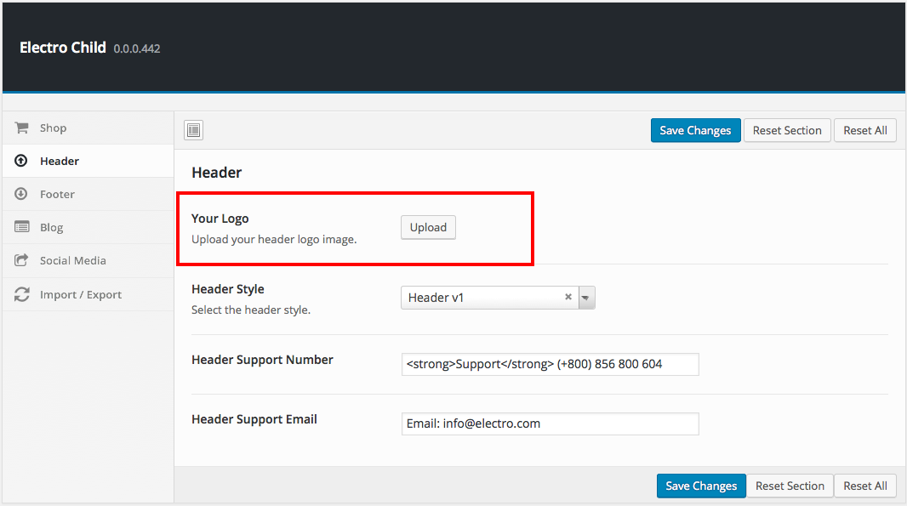Click top Save Changes button
Viewport: 907px width, 506px height.
[695, 130]
